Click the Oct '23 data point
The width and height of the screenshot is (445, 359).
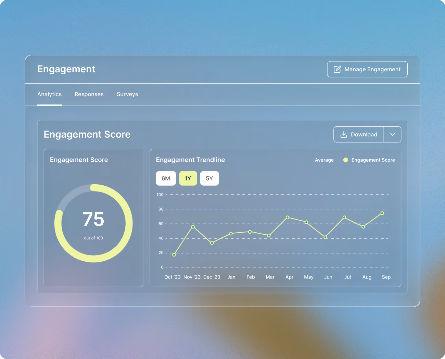(174, 255)
